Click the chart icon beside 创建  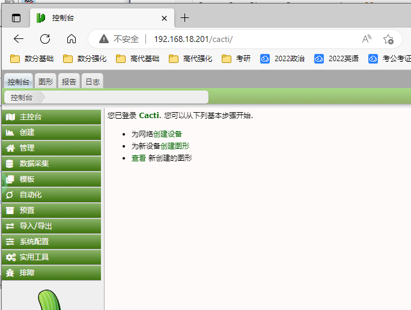[x=10, y=132]
